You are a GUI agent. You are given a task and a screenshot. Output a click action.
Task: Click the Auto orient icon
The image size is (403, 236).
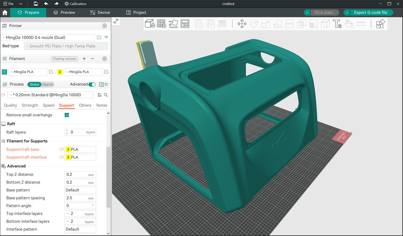(173, 24)
